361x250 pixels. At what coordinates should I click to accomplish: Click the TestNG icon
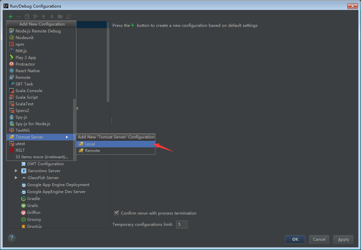coord(12,130)
